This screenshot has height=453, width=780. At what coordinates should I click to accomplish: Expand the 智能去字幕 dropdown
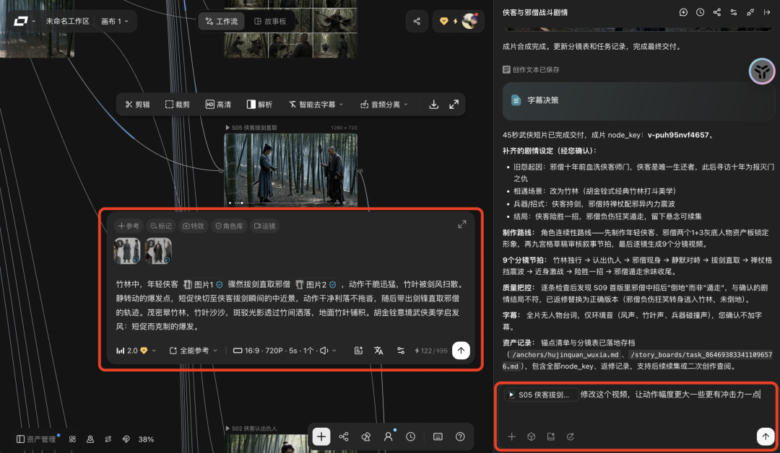click(316, 105)
